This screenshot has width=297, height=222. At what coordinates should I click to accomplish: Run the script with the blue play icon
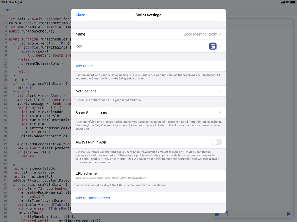pos(288,214)
